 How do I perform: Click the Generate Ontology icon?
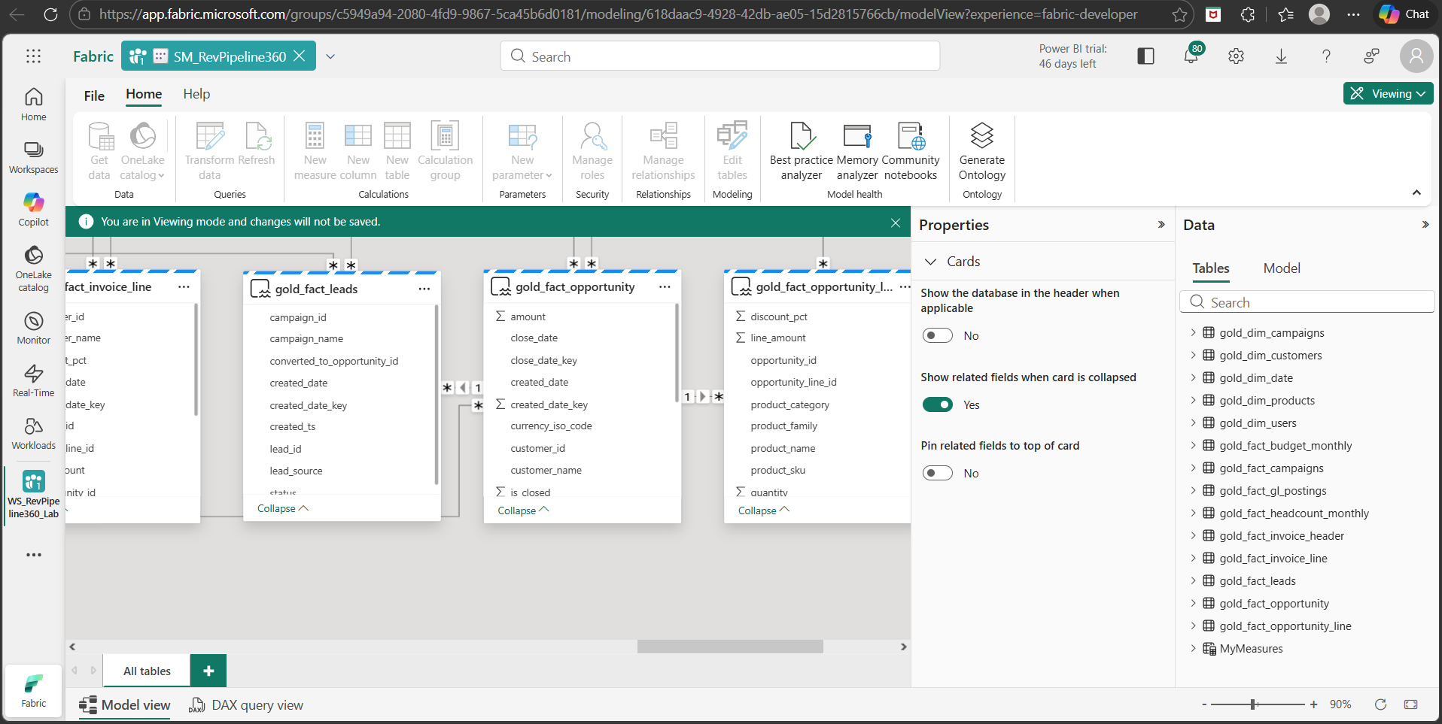tap(981, 137)
